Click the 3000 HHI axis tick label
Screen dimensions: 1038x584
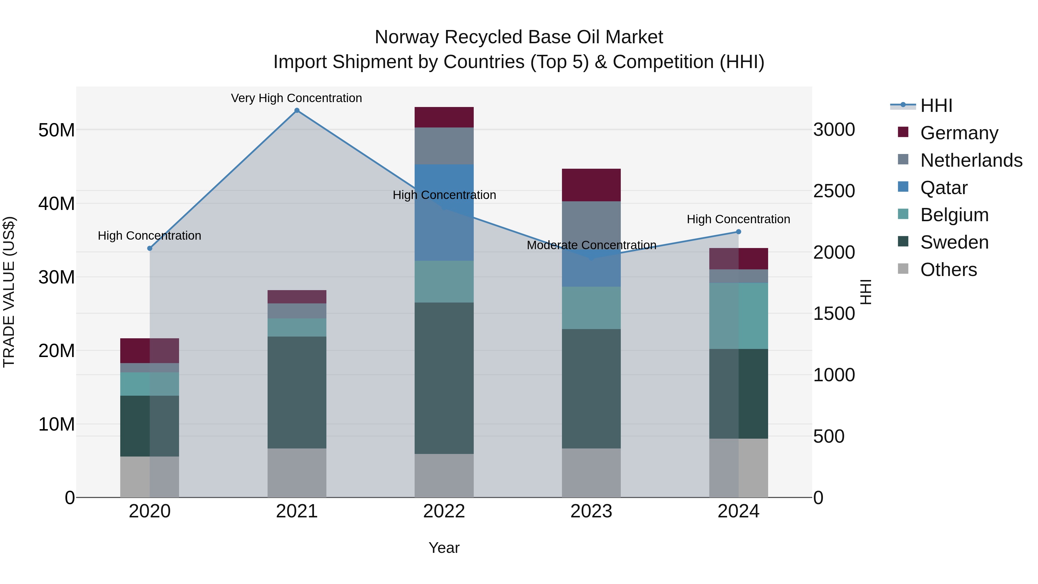point(834,130)
